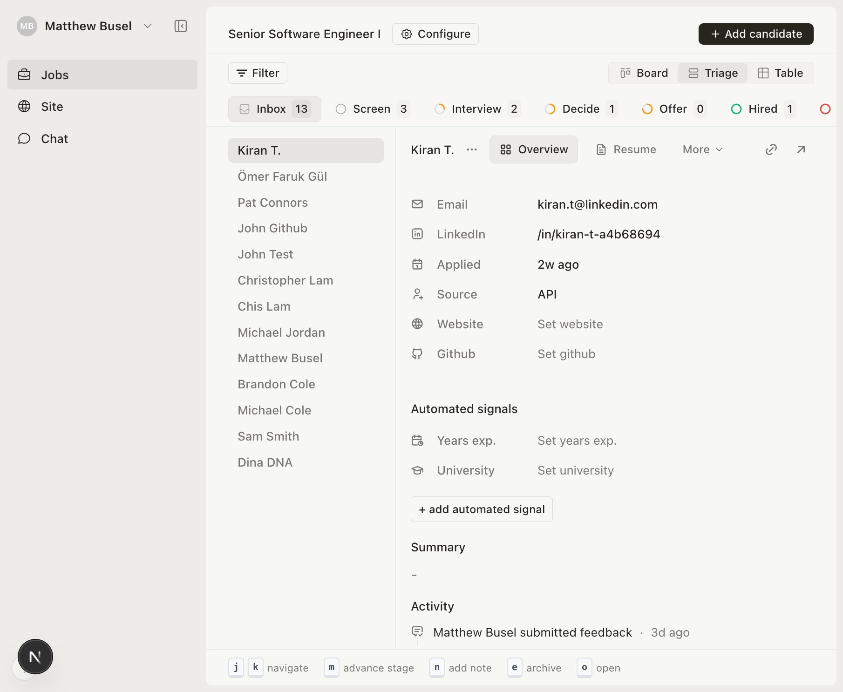Image resolution: width=843 pixels, height=692 pixels.
Task: Click the Email envelope icon
Action: tap(417, 204)
